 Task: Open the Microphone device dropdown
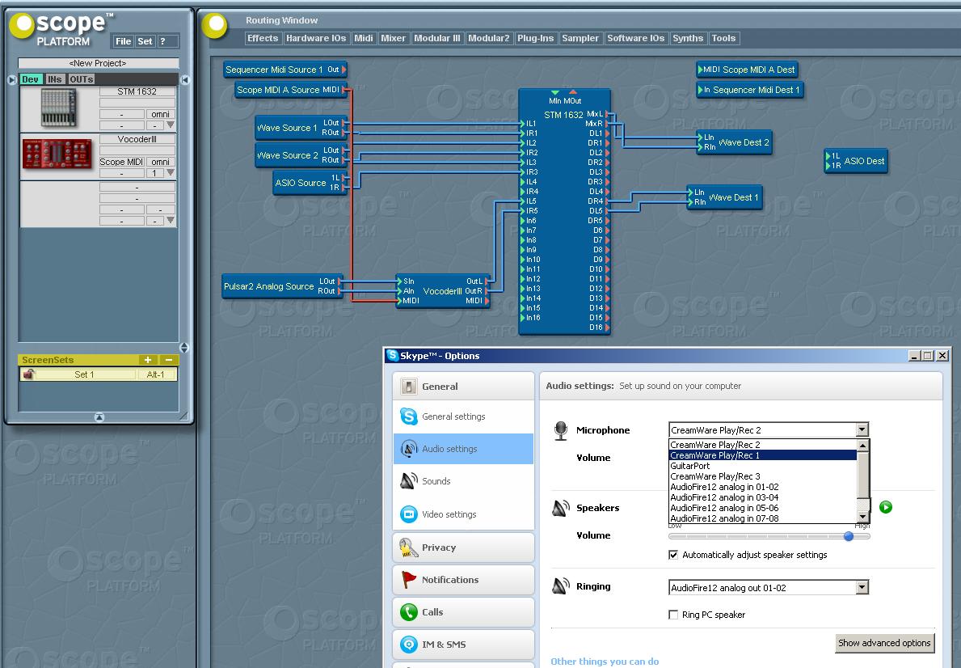pyautogui.click(x=862, y=430)
